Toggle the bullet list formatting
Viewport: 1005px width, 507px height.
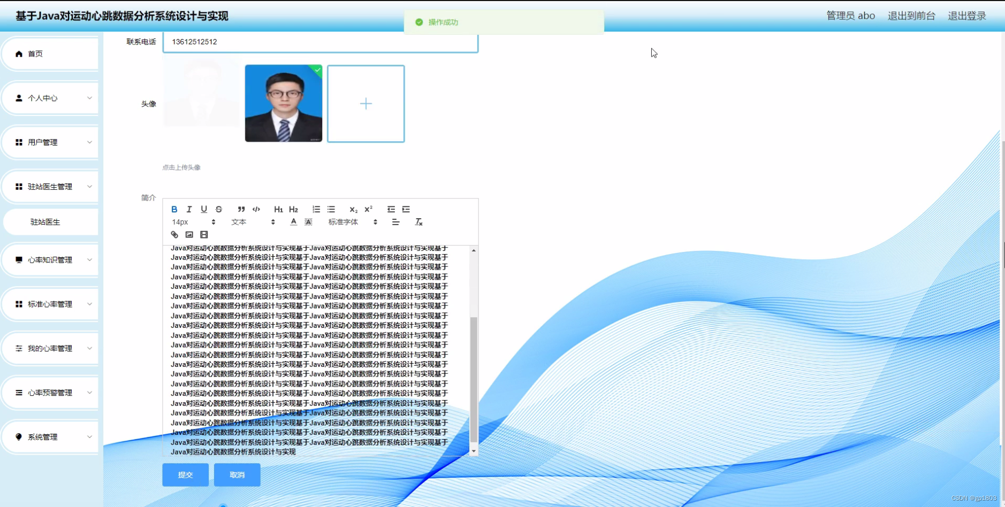point(332,209)
